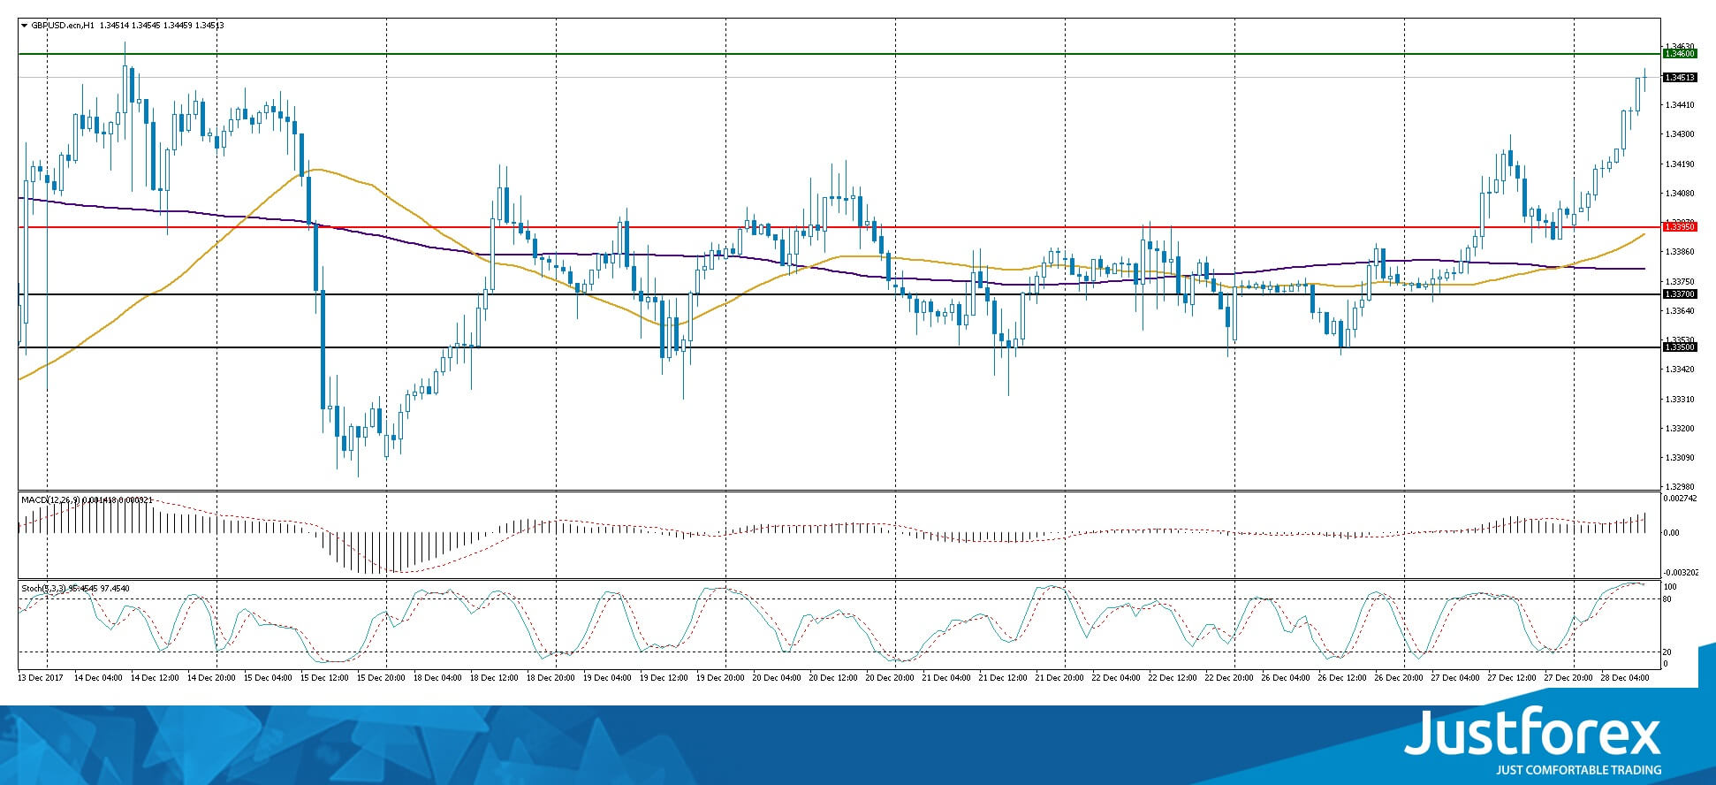Click the 21 Dec 20:00 time label
The image size is (1716, 785).
click(1059, 678)
